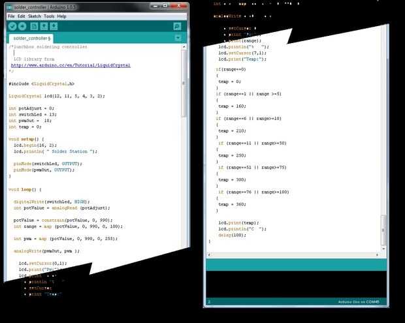Screen dimensions: 405x323
Task: Click the 'int switchLed = 13;' line
Action: [33, 115]
